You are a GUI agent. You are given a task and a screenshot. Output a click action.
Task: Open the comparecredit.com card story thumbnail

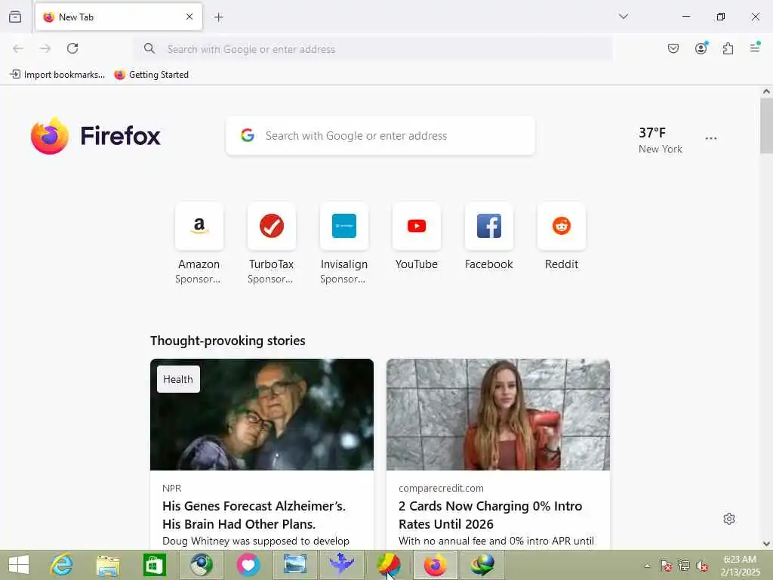[x=498, y=415]
